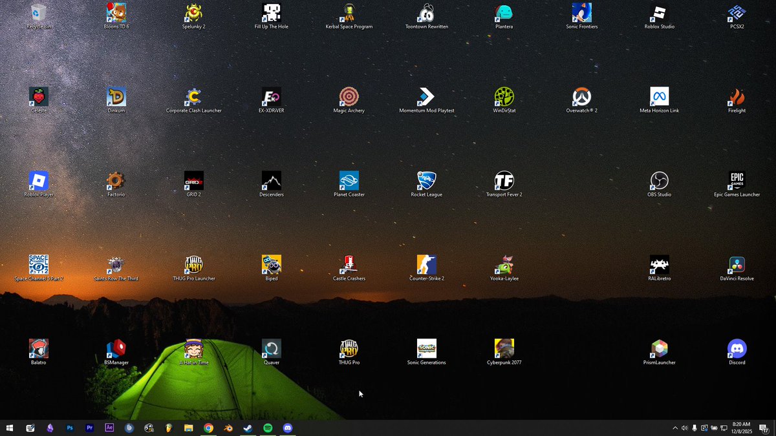Select the Roblox Player desktop icon
Viewport: 776px width, 436px height.
[x=39, y=184]
